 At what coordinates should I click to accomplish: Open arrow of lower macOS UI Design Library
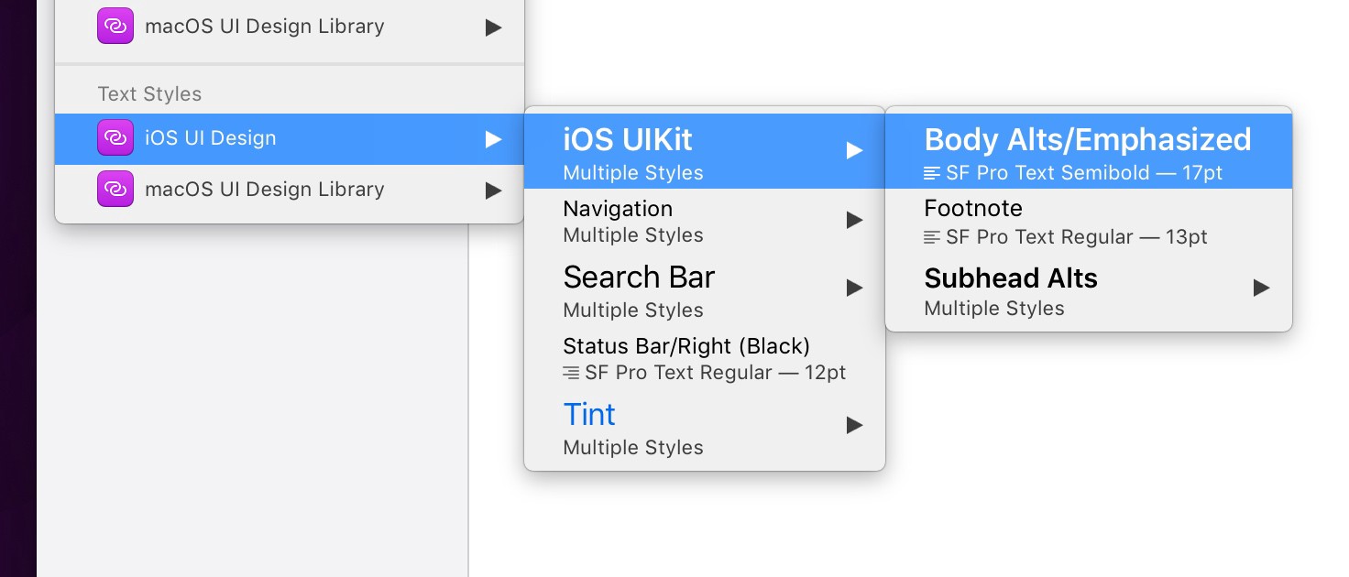click(493, 191)
